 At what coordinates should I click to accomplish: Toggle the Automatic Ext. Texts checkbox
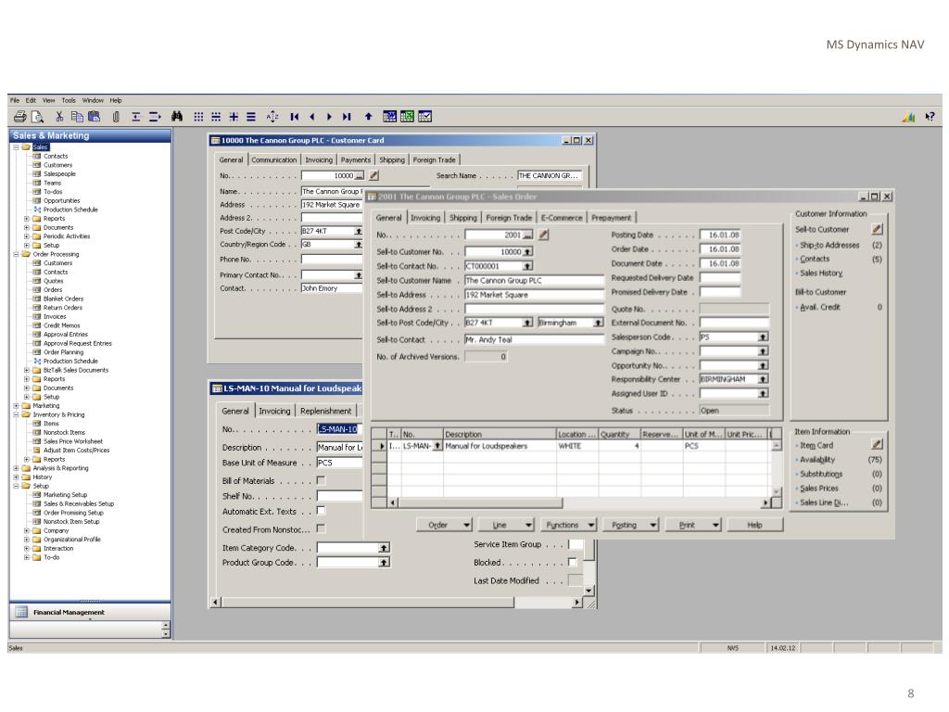322,511
